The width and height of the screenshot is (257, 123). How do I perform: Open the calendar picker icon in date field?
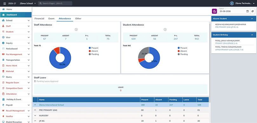(247, 11)
